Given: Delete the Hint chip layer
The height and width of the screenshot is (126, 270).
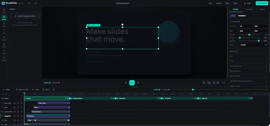Looking at the screenshot, I should click(x=22, y=103).
